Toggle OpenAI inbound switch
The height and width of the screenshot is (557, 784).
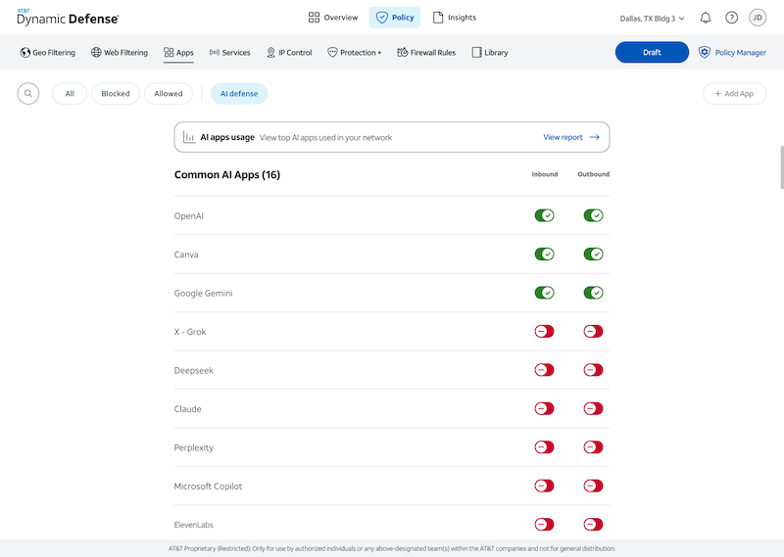[545, 215]
